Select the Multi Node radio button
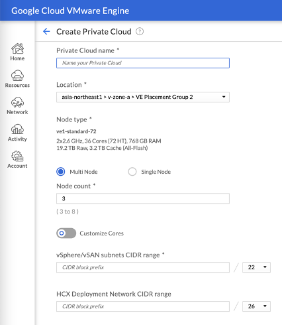 point(61,172)
